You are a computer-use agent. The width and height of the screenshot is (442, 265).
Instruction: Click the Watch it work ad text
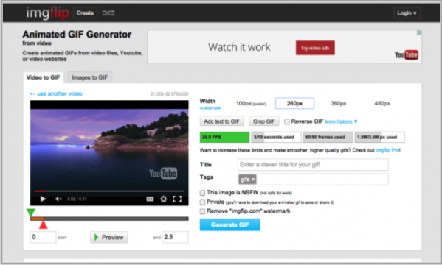click(x=239, y=47)
